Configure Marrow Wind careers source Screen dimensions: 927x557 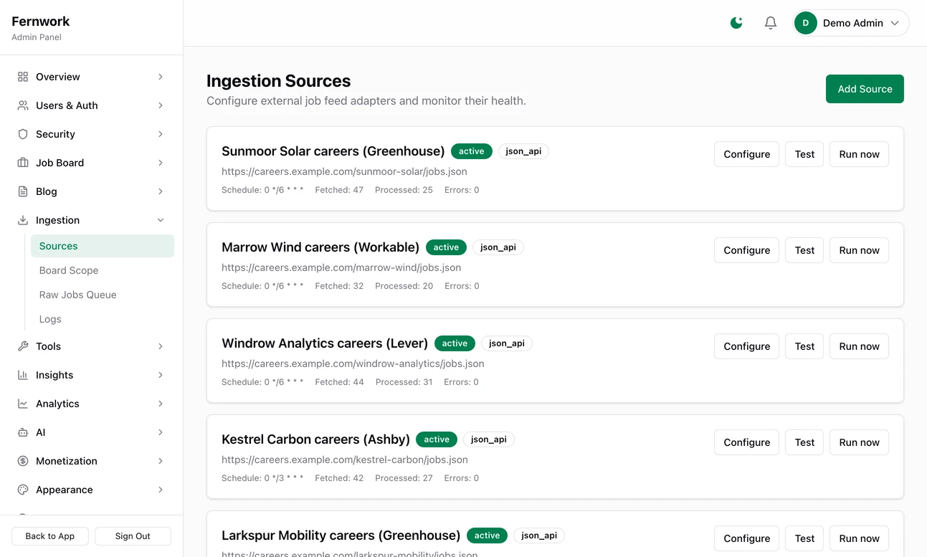click(746, 250)
